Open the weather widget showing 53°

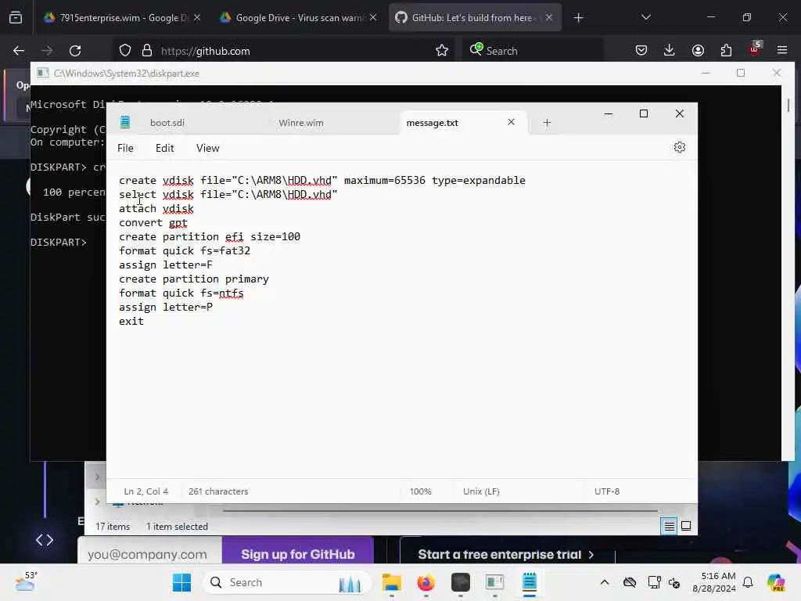[26, 582]
